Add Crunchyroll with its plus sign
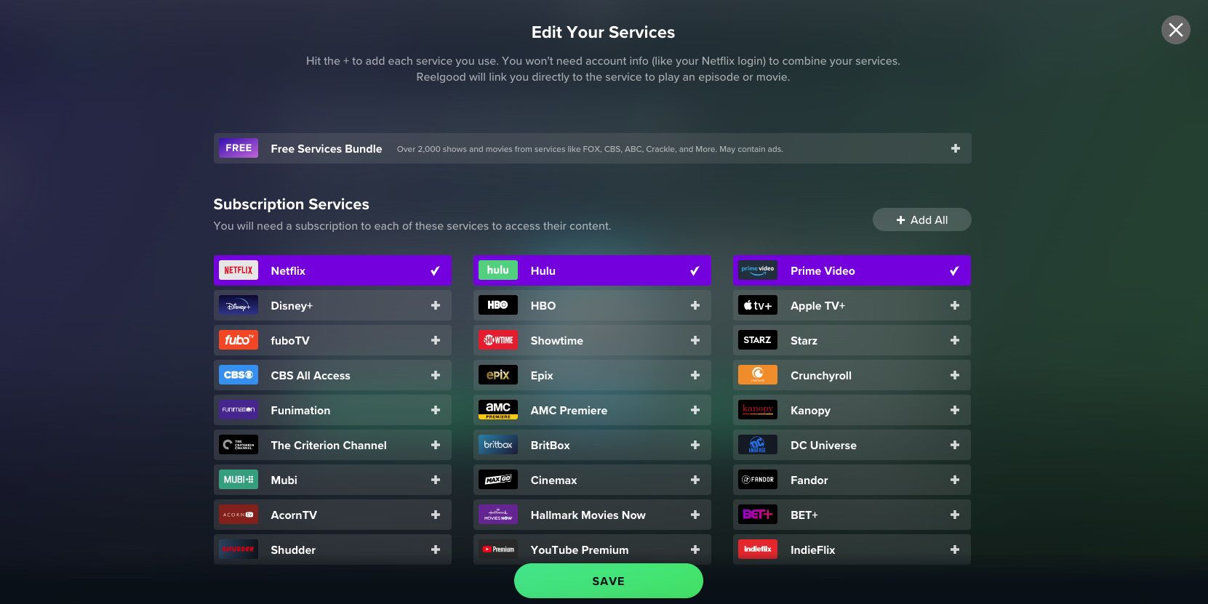The height and width of the screenshot is (604, 1208). coord(955,375)
